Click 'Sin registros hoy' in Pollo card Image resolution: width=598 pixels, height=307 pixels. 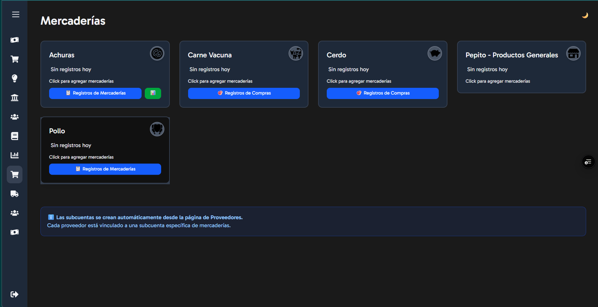pos(71,145)
